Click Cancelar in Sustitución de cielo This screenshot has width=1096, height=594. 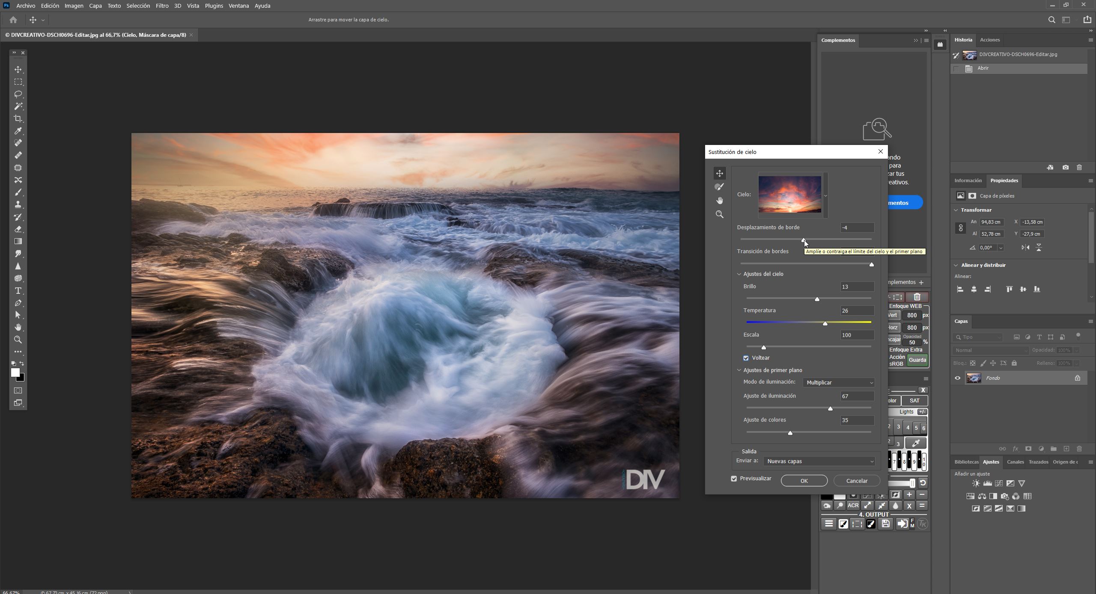click(857, 481)
